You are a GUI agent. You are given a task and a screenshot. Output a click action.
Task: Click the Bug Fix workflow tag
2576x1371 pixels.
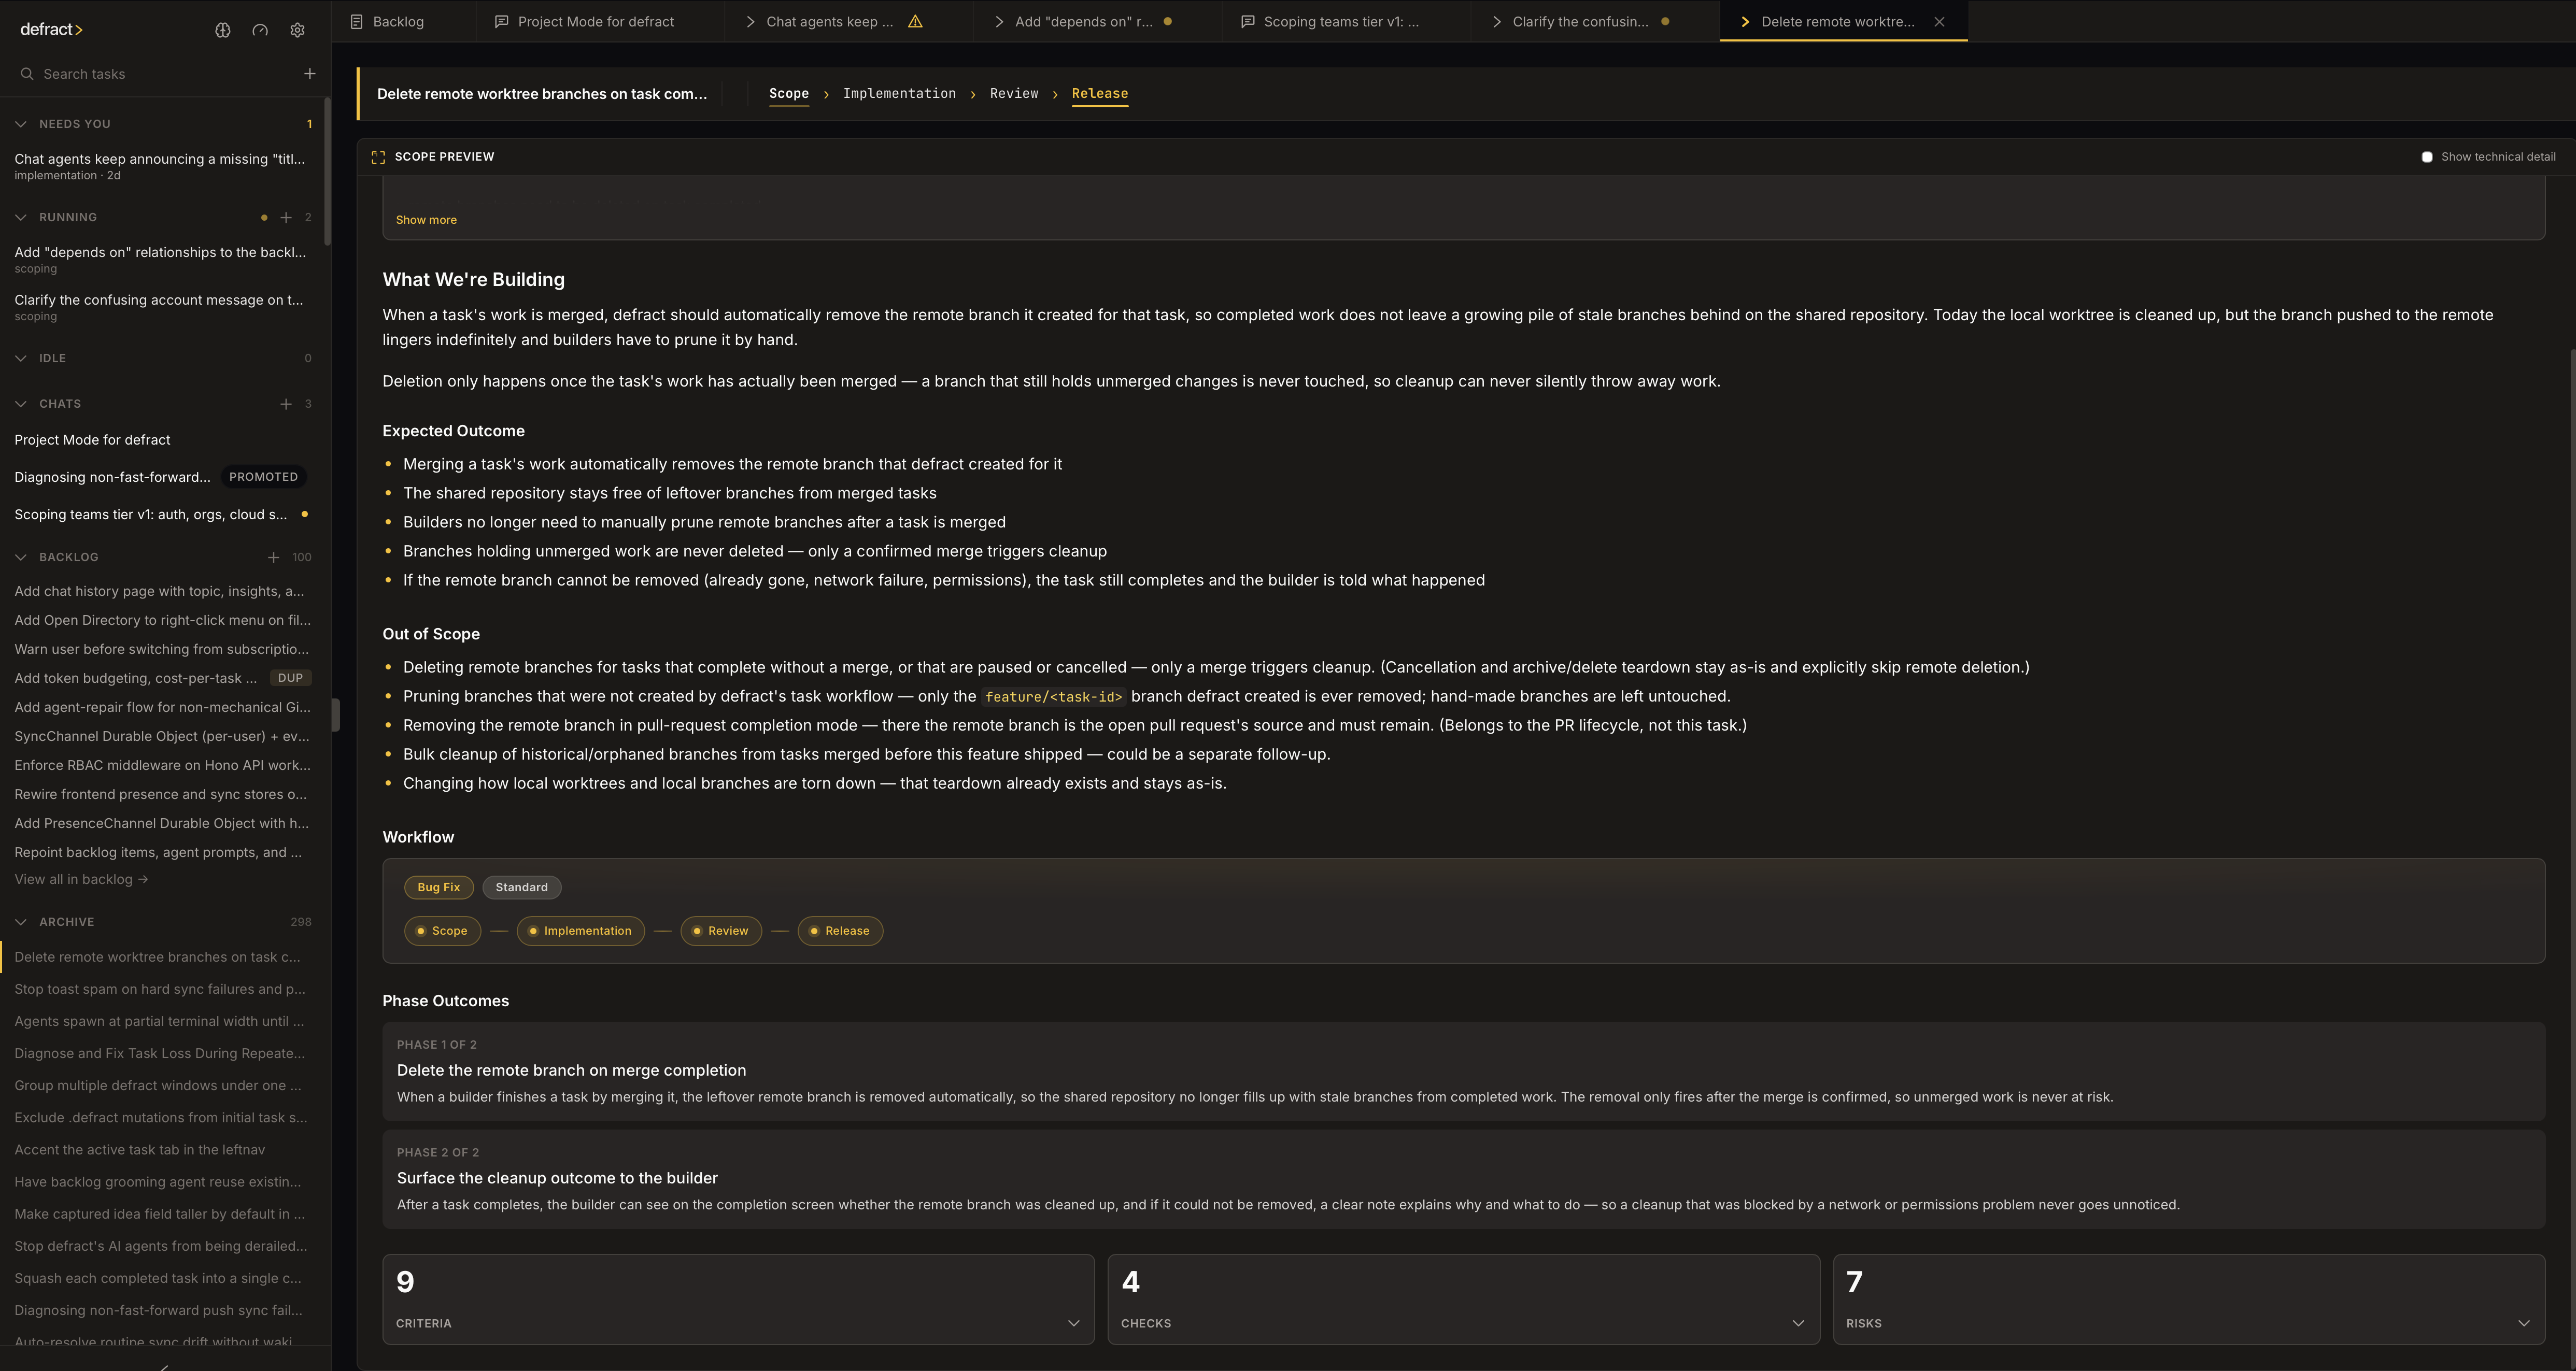(x=439, y=887)
